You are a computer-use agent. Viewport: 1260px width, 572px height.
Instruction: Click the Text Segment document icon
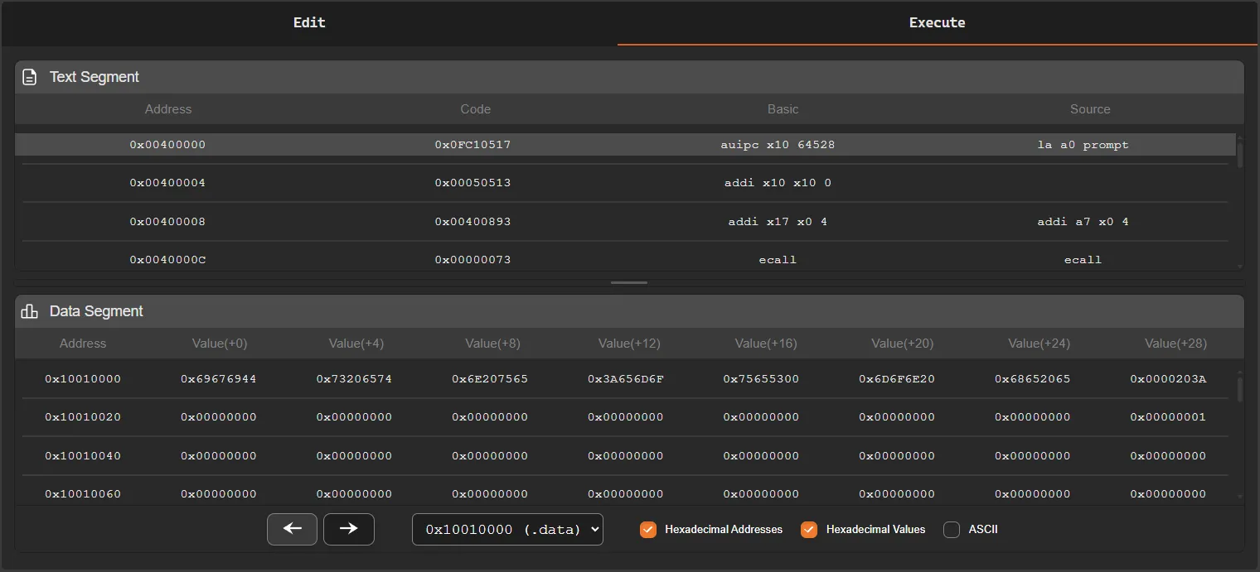(30, 77)
